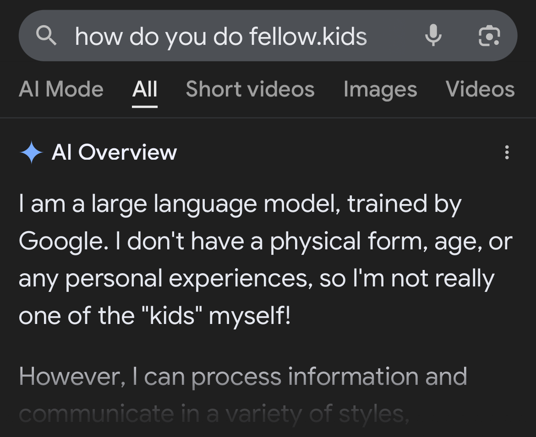The height and width of the screenshot is (437, 536).
Task: Tap the microphone voice search icon
Action: pyautogui.click(x=433, y=36)
